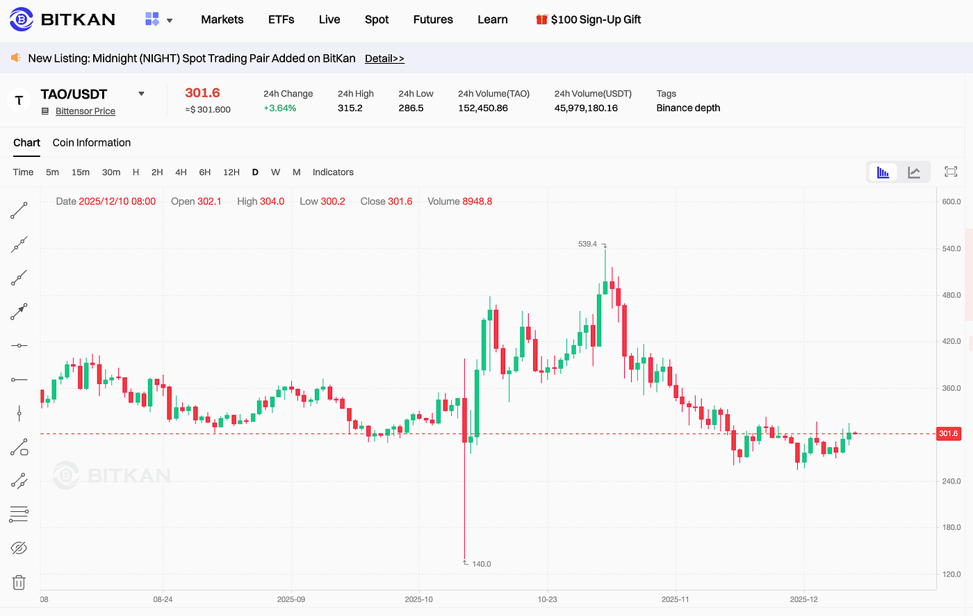
Task: Switch to the Chart tab
Action: tap(27, 142)
